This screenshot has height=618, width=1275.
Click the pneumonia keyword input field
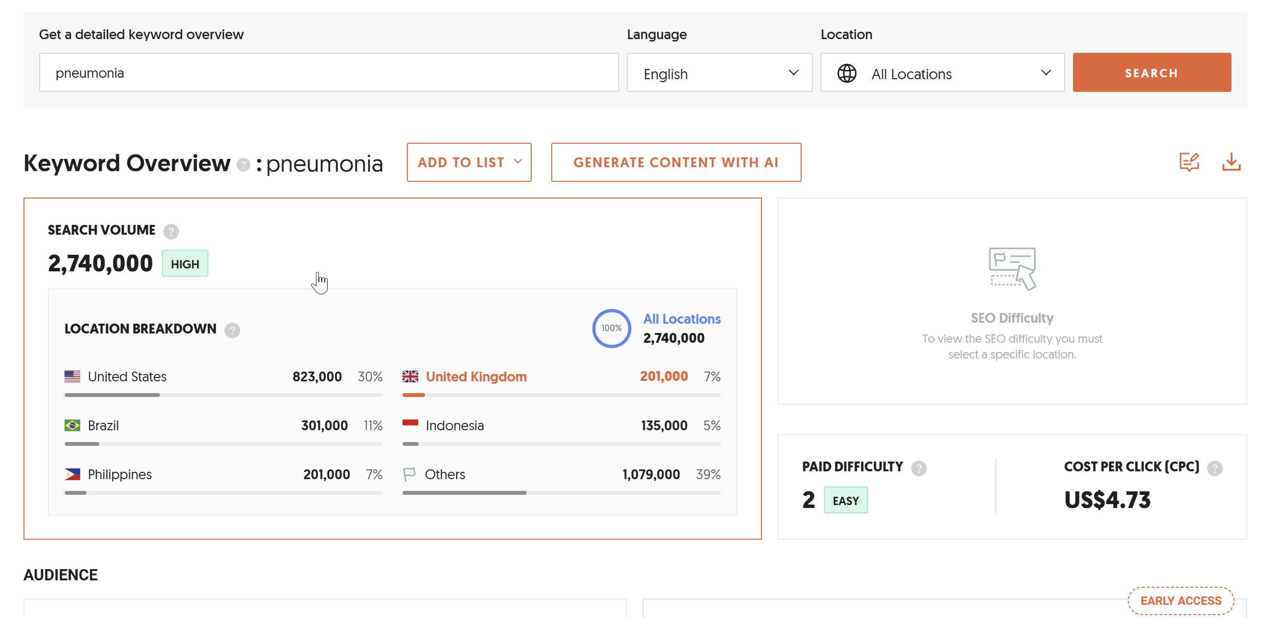329,73
